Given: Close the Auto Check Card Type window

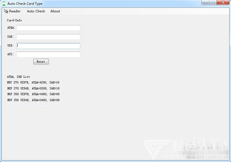Looking at the screenshot, I should click(x=223, y=3).
